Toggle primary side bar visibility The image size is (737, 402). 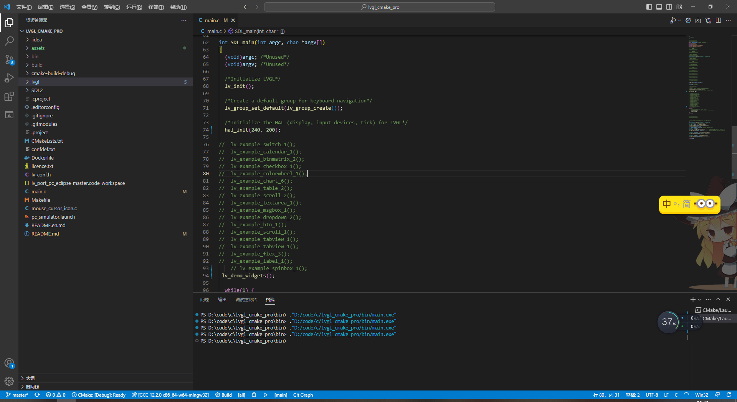[x=649, y=7]
